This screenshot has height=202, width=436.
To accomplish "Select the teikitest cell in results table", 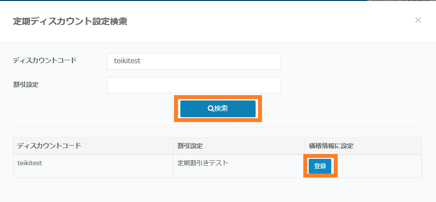I will point(29,163).
